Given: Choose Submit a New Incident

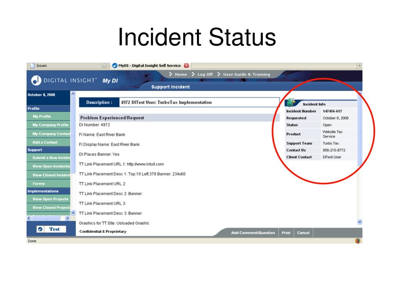Looking at the screenshot, I should (48, 158).
